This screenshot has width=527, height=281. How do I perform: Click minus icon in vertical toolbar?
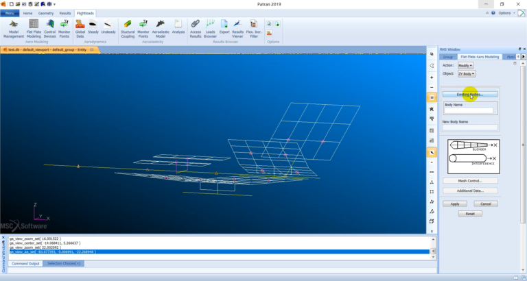[432, 88]
